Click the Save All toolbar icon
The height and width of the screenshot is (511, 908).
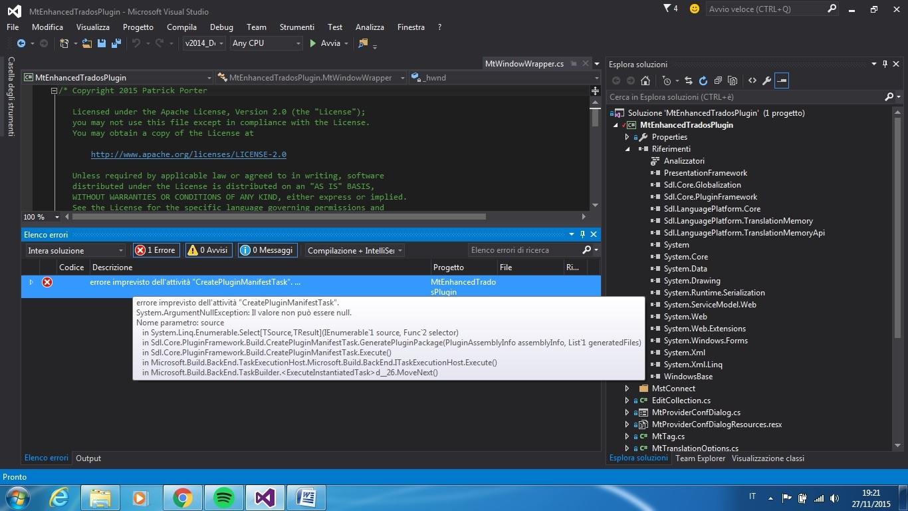point(116,43)
